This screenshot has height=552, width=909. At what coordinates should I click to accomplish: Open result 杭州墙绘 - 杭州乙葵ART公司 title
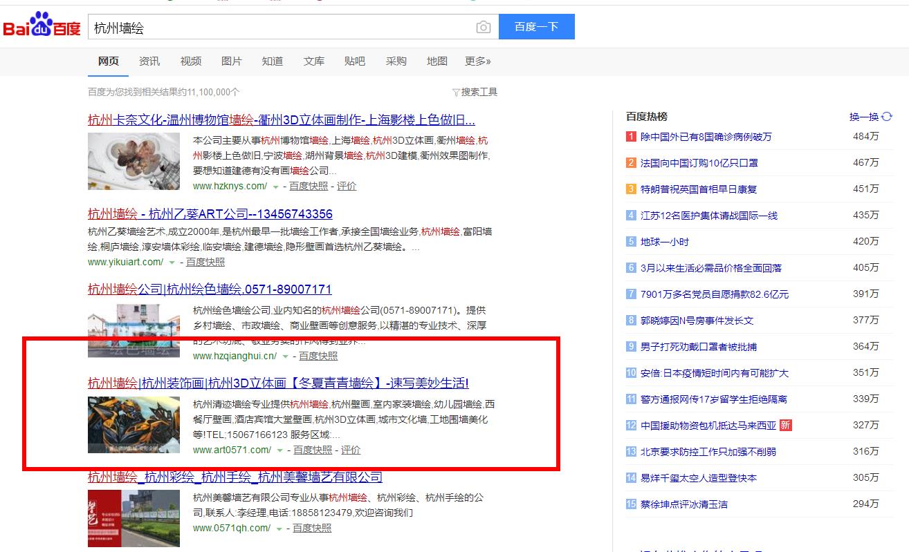[210, 214]
